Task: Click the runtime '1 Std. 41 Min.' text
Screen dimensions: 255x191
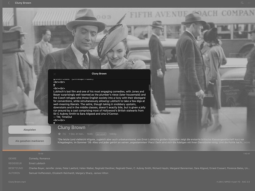Action: pos(76,134)
